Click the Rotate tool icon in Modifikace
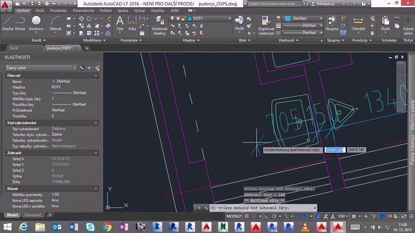The height and width of the screenshot is (233, 415). click(89, 19)
